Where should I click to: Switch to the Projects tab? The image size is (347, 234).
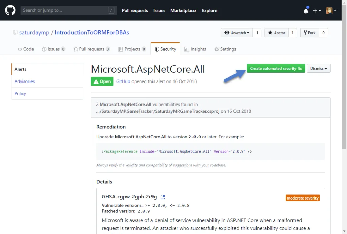[x=132, y=49]
